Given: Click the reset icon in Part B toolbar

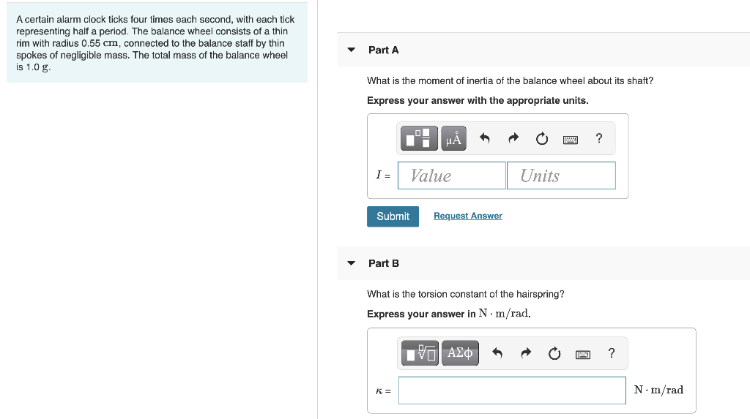Looking at the screenshot, I should [554, 353].
